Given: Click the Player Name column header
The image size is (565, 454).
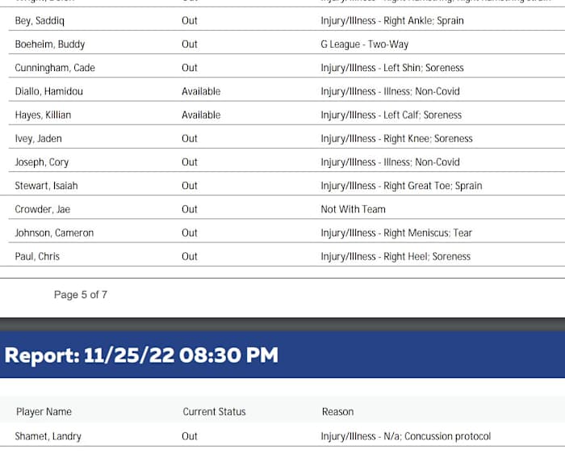Looking at the screenshot, I should click(x=44, y=412).
